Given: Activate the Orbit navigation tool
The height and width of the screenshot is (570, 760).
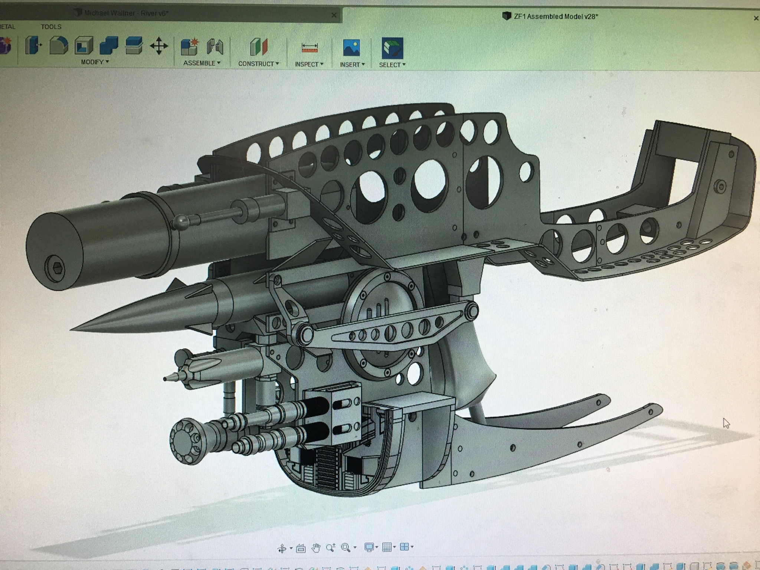Looking at the screenshot, I should pos(282,548).
